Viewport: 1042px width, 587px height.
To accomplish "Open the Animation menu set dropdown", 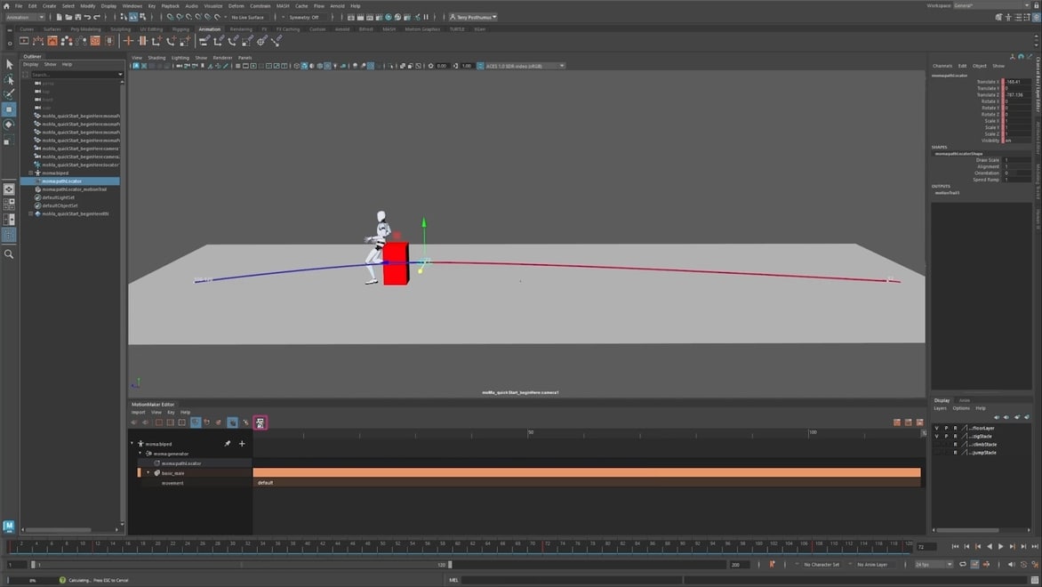I will (x=25, y=17).
